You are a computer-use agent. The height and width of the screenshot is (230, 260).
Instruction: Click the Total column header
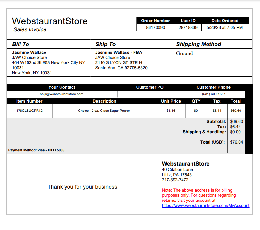236,101
